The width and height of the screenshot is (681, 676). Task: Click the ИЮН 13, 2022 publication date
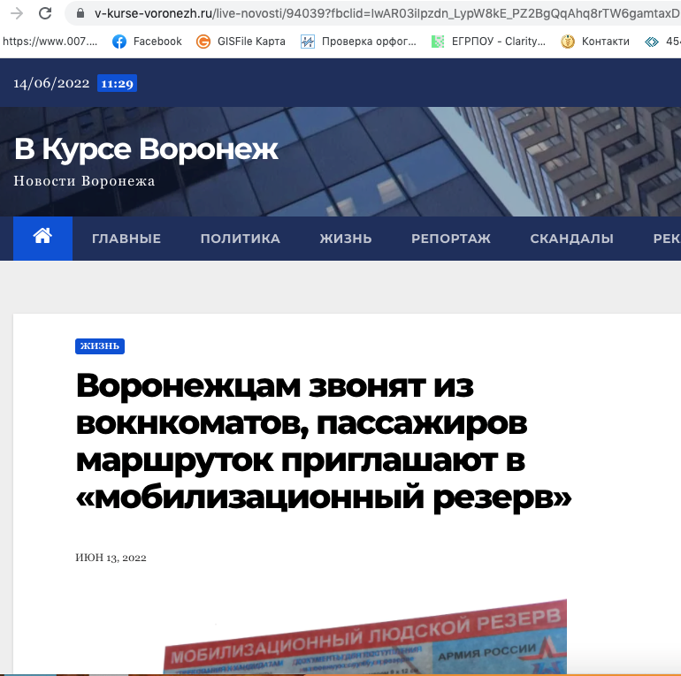[111, 558]
